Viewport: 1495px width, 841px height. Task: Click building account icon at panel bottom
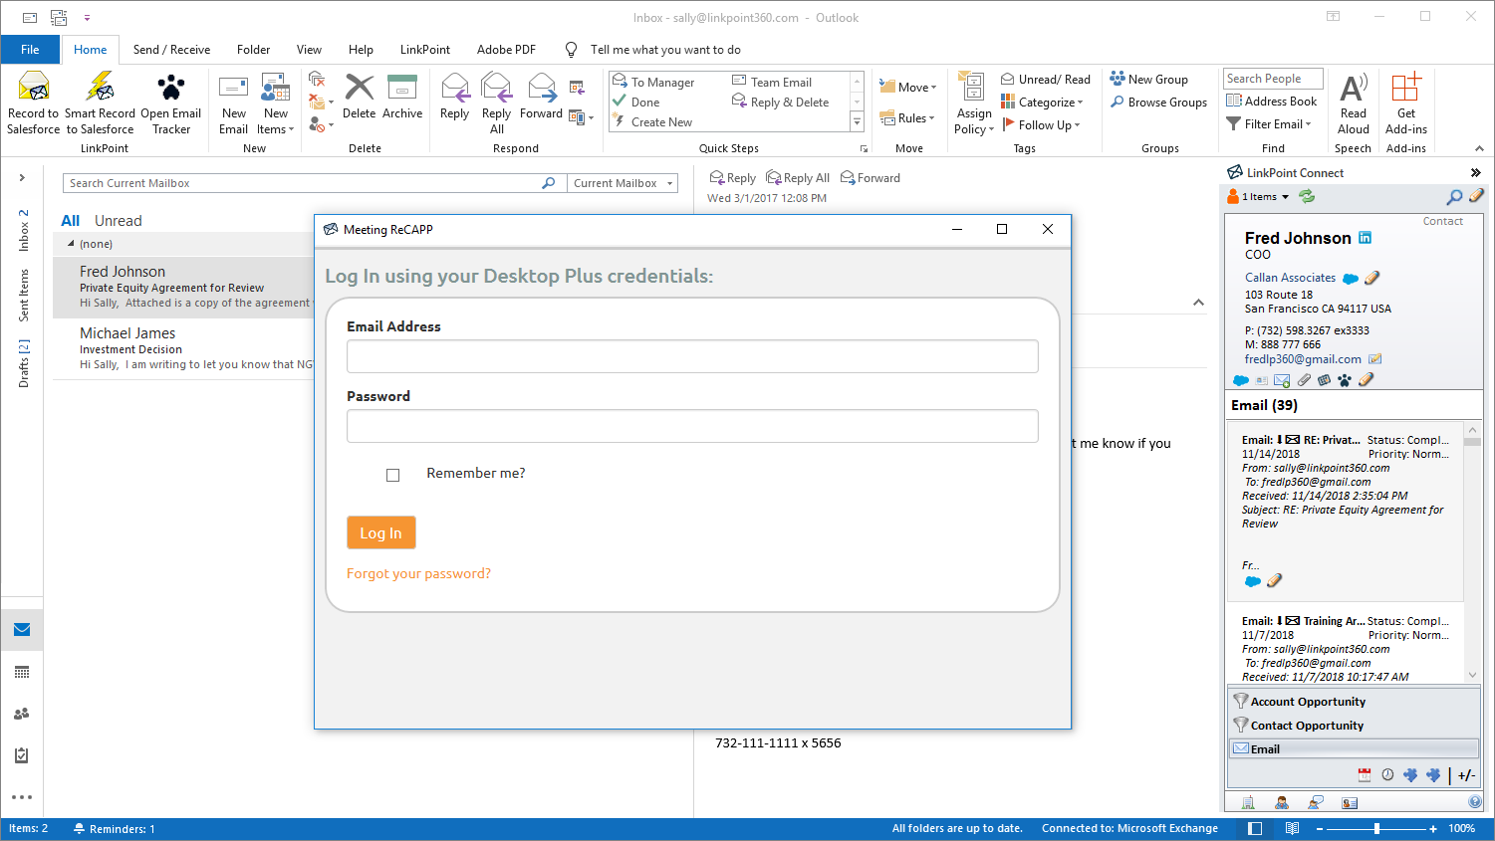(1248, 802)
